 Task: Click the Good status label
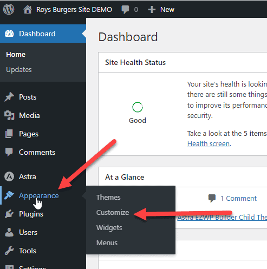click(x=138, y=120)
